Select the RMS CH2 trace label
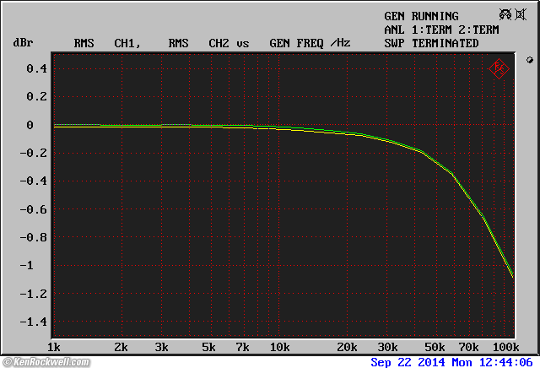 (x=199, y=43)
